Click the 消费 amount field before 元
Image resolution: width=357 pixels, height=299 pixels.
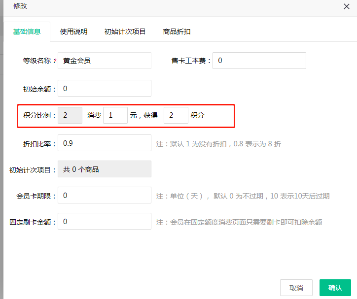point(115,115)
